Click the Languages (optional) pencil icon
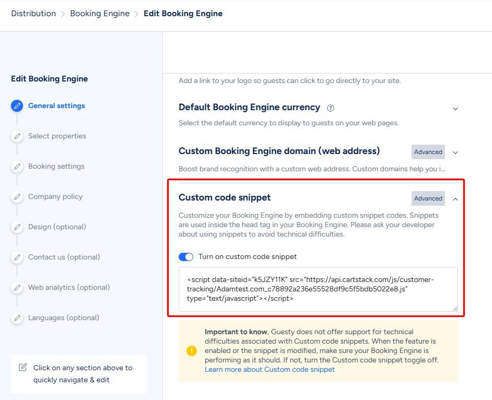 tap(17, 318)
